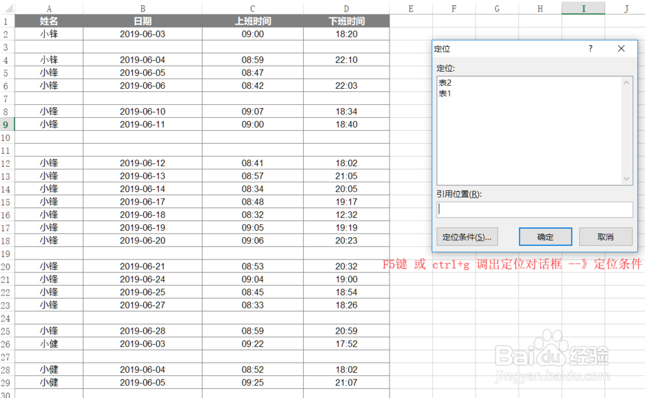Select column D header
This screenshot has height=398, width=645.
tap(346, 8)
